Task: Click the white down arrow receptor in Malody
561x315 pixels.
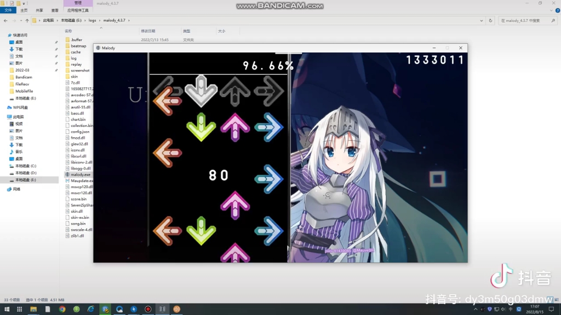Action: (x=201, y=91)
